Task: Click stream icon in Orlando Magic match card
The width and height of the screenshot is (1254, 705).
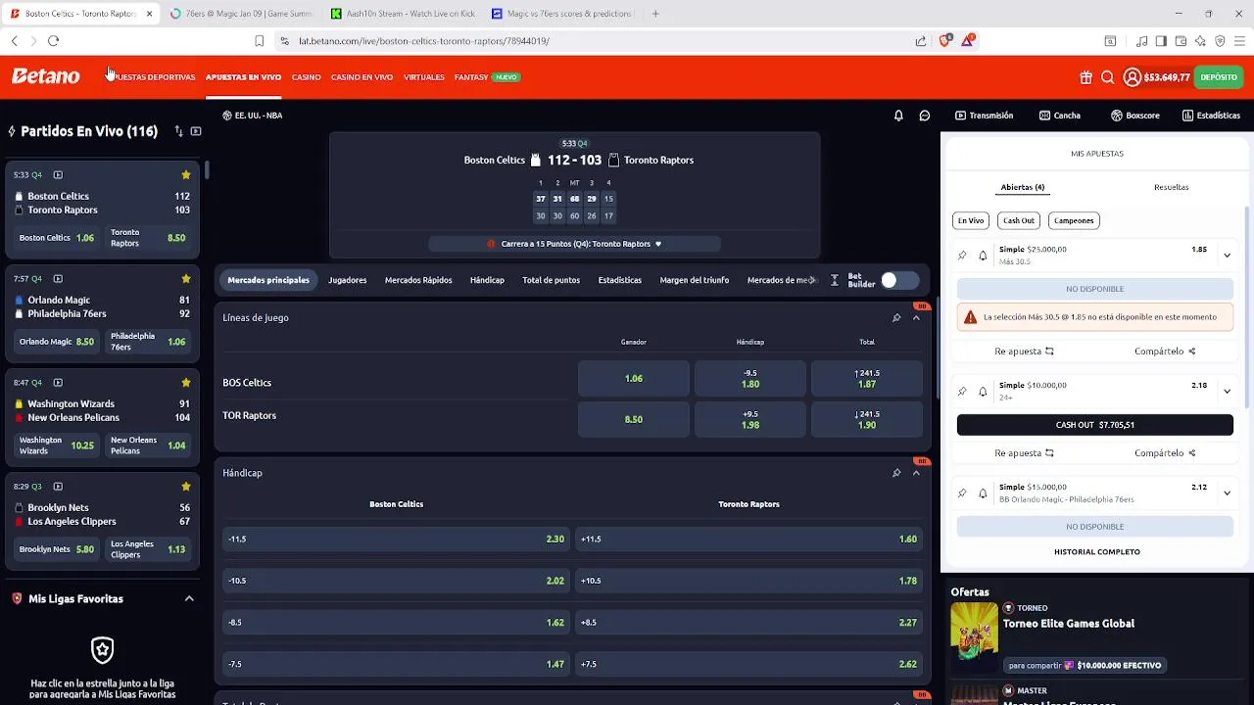Action: 58,279
